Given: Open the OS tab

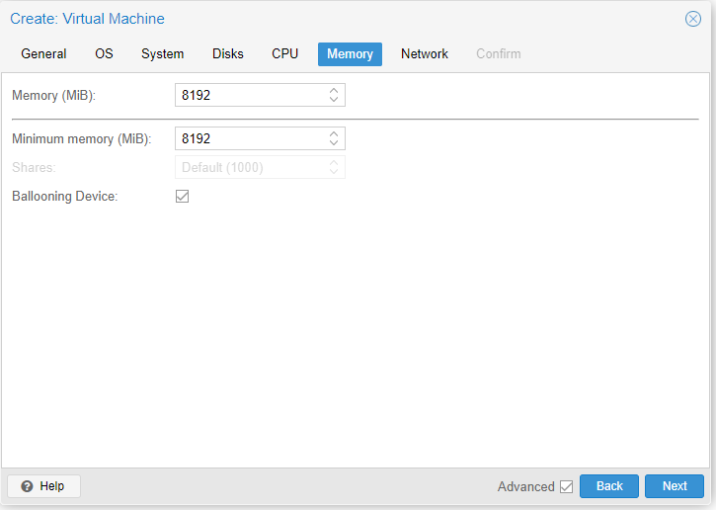Looking at the screenshot, I should (x=104, y=54).
